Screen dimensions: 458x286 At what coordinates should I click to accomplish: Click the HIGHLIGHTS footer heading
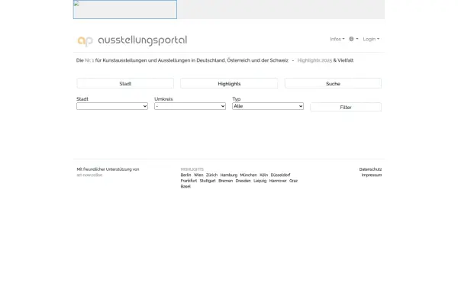[192, 169]
